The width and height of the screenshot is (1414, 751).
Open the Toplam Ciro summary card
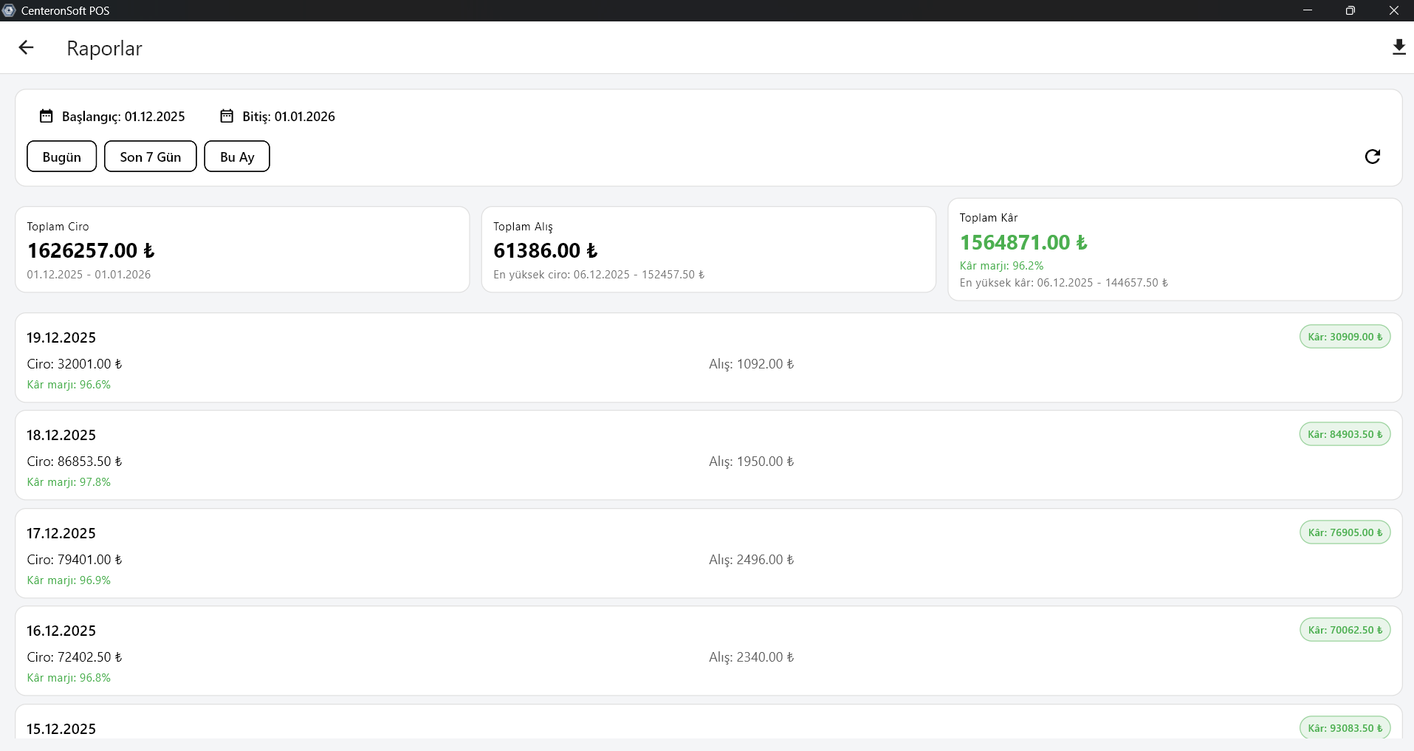[x=242, y=250]
